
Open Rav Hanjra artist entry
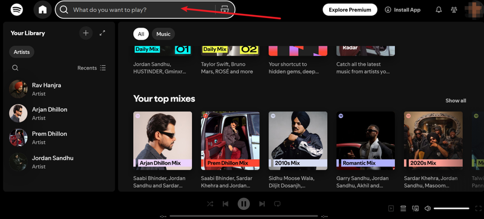59,89
